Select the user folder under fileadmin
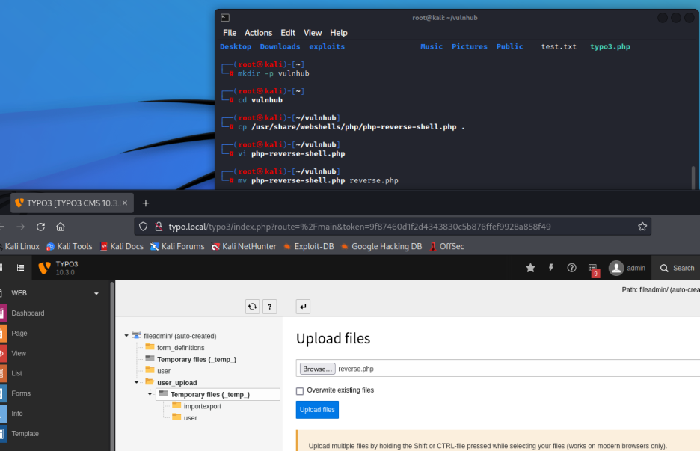Screen dimensions: 700x451 163,371
